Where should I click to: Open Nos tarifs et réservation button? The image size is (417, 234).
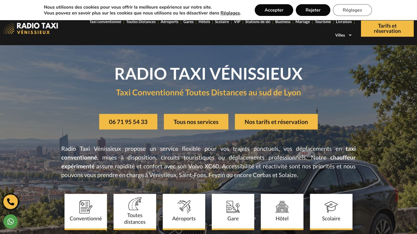(x=276, y=122)
